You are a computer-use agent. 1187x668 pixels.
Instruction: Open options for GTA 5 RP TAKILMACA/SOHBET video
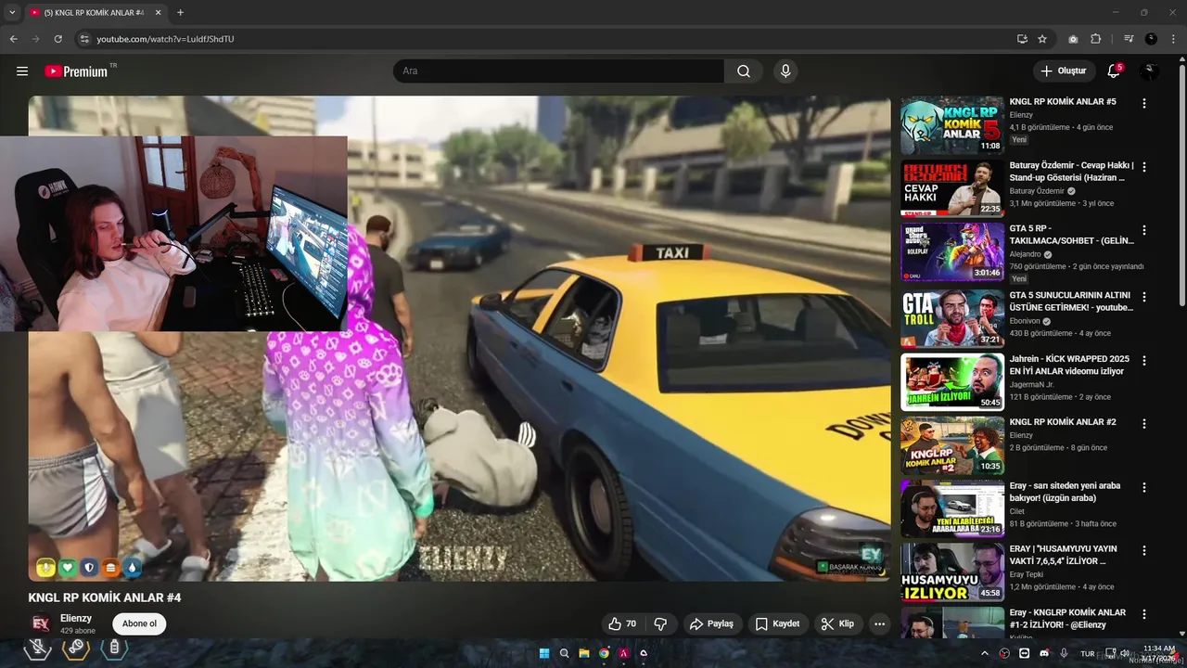1144,230
